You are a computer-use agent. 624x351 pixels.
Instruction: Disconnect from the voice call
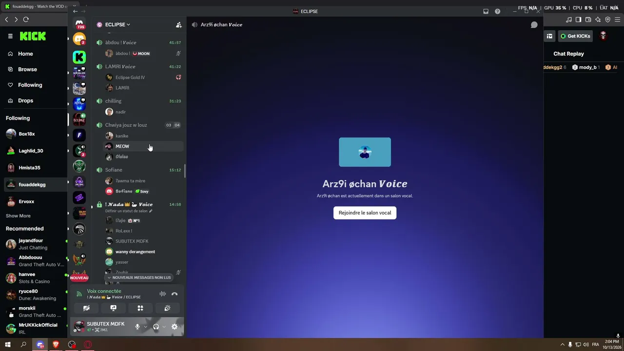(175, 294)
